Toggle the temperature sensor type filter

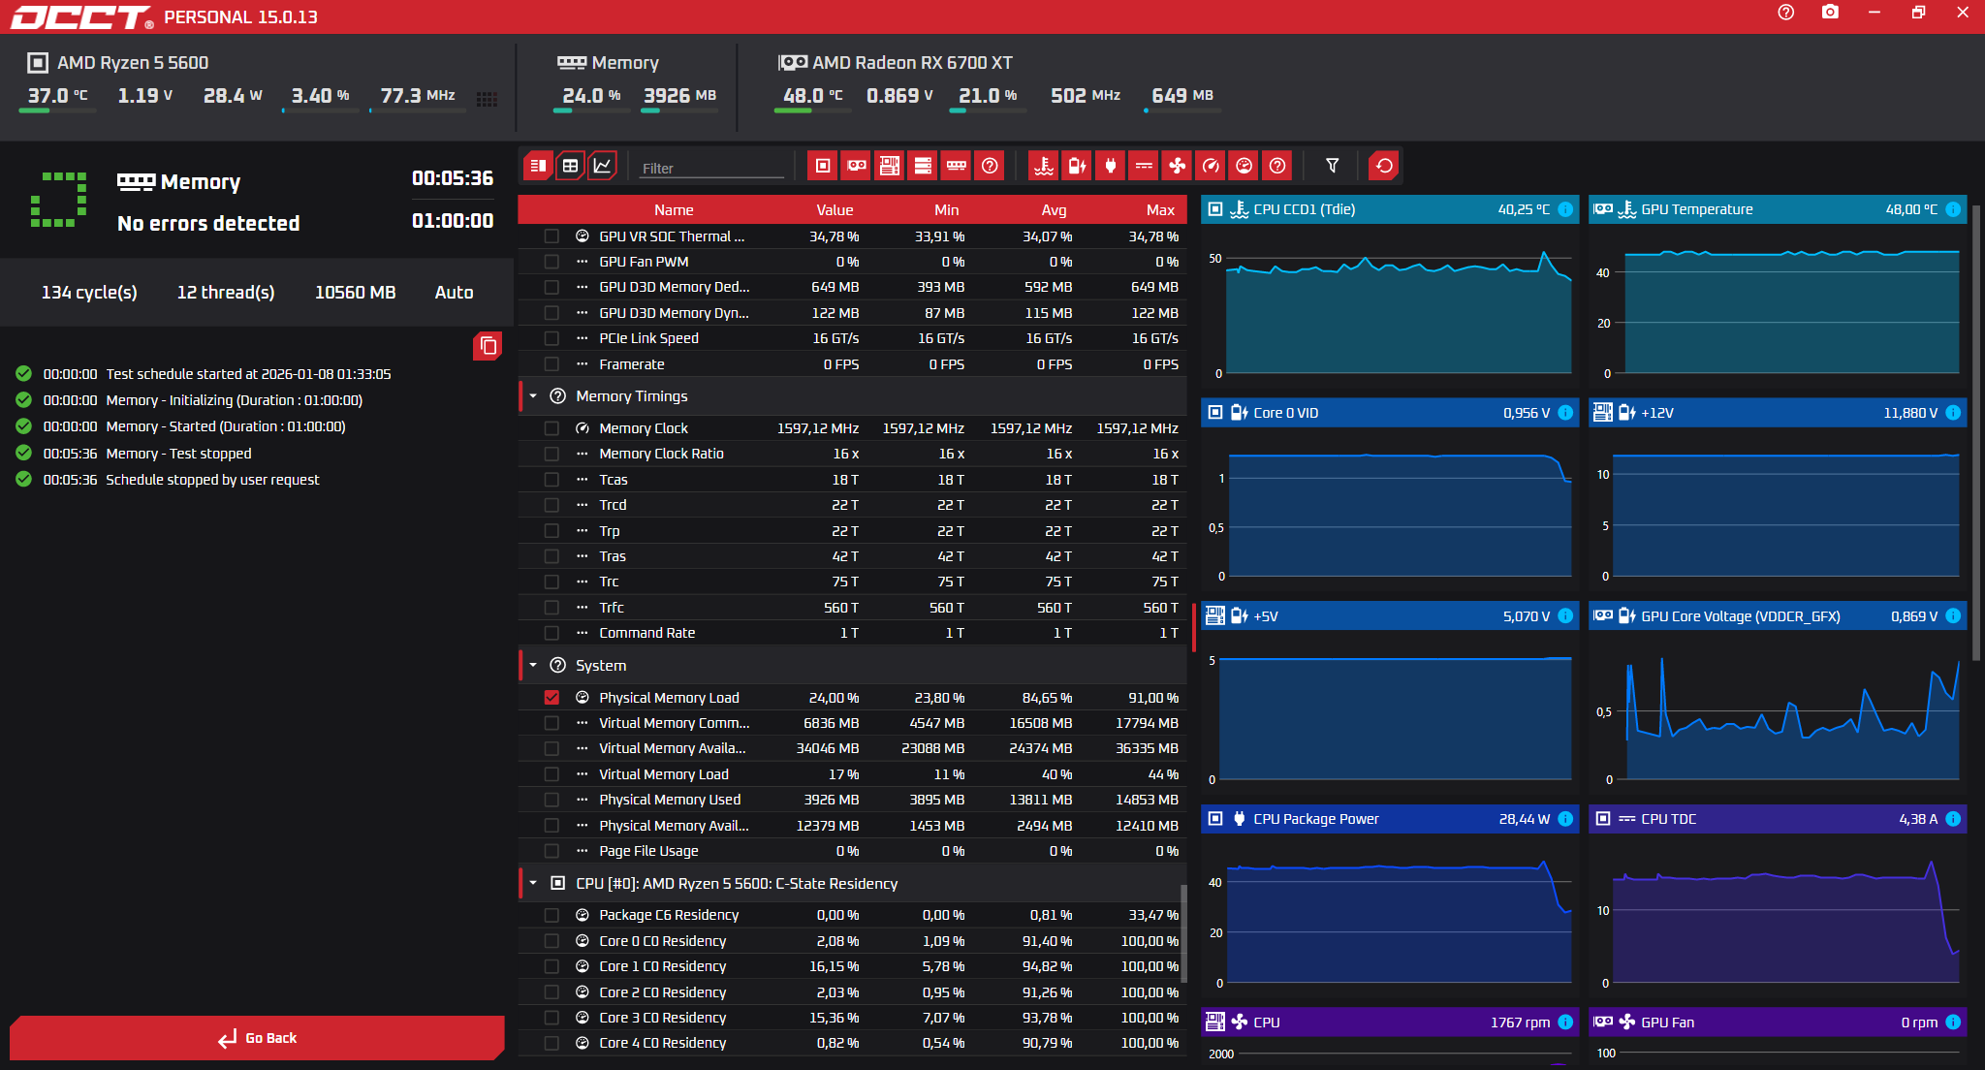point(1044,166)
